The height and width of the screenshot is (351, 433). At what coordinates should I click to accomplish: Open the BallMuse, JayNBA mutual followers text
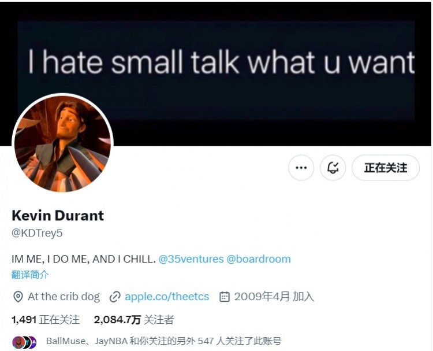[x=164, y=341]
